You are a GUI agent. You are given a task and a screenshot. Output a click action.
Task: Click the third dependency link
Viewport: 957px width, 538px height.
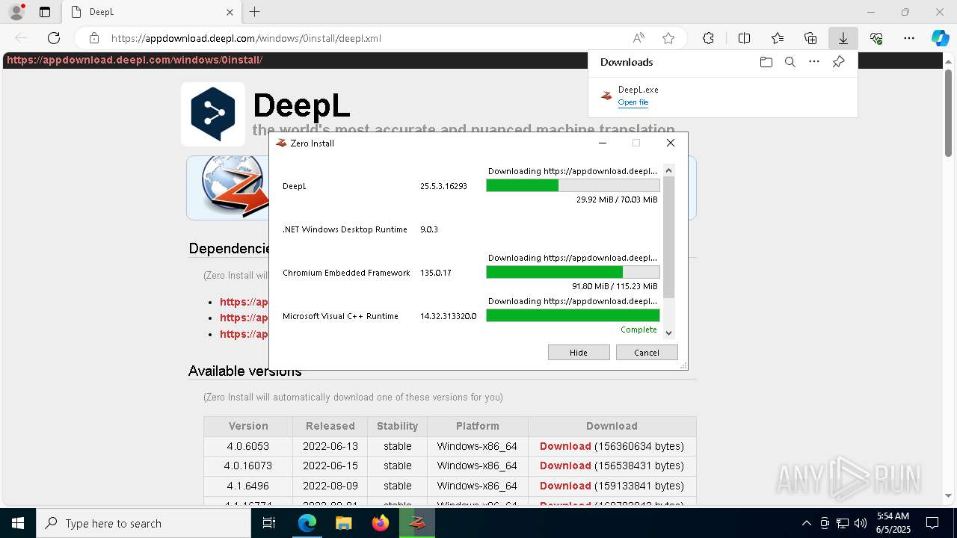(244, 334)
